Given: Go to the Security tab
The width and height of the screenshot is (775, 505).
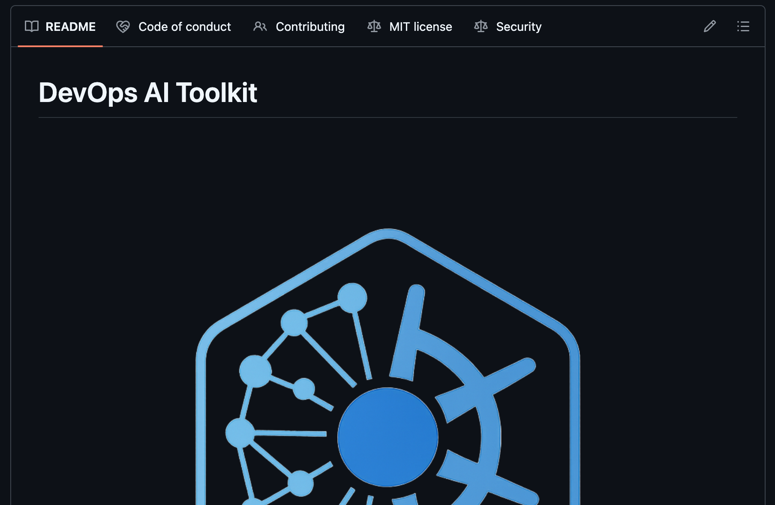Looking at the screenshot, I should [519, 27].
